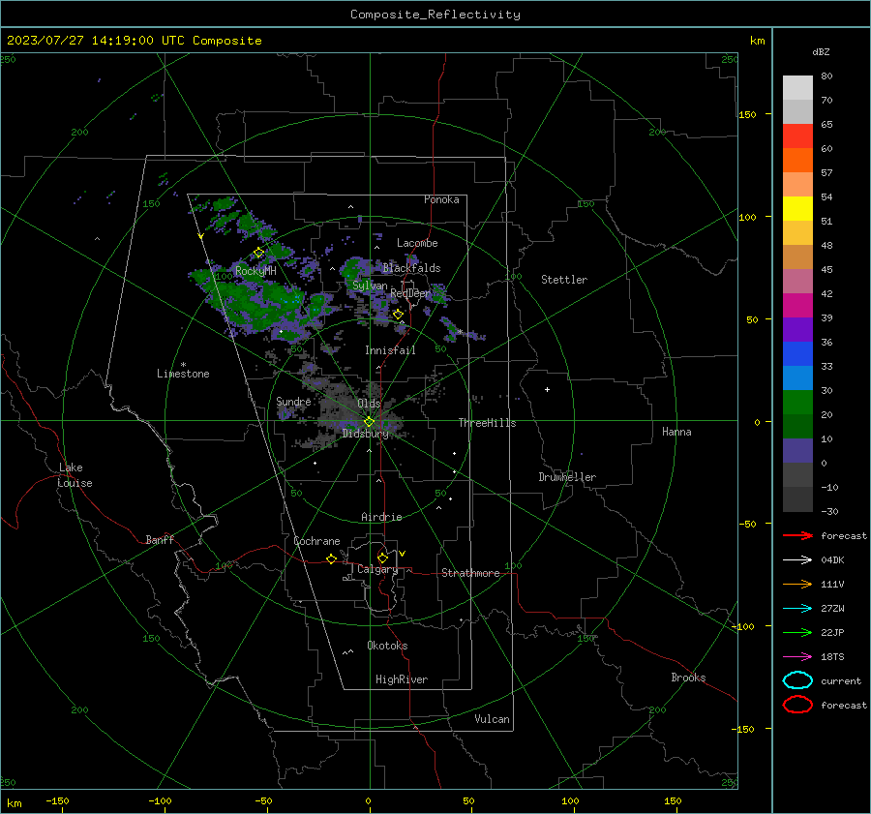Click the 18TS legend label

click(832, 657)
